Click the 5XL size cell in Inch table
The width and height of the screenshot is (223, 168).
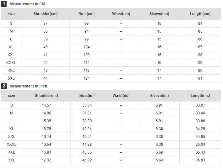pos(12,160)
